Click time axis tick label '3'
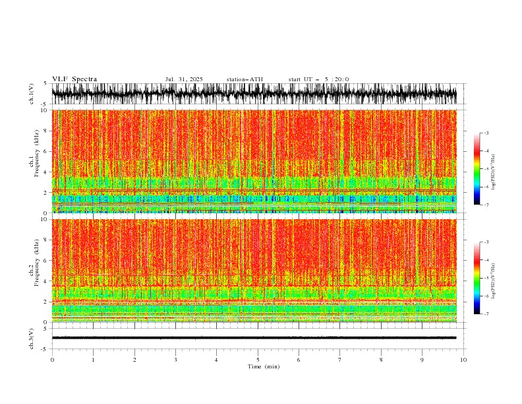 (x=175, y=360)
